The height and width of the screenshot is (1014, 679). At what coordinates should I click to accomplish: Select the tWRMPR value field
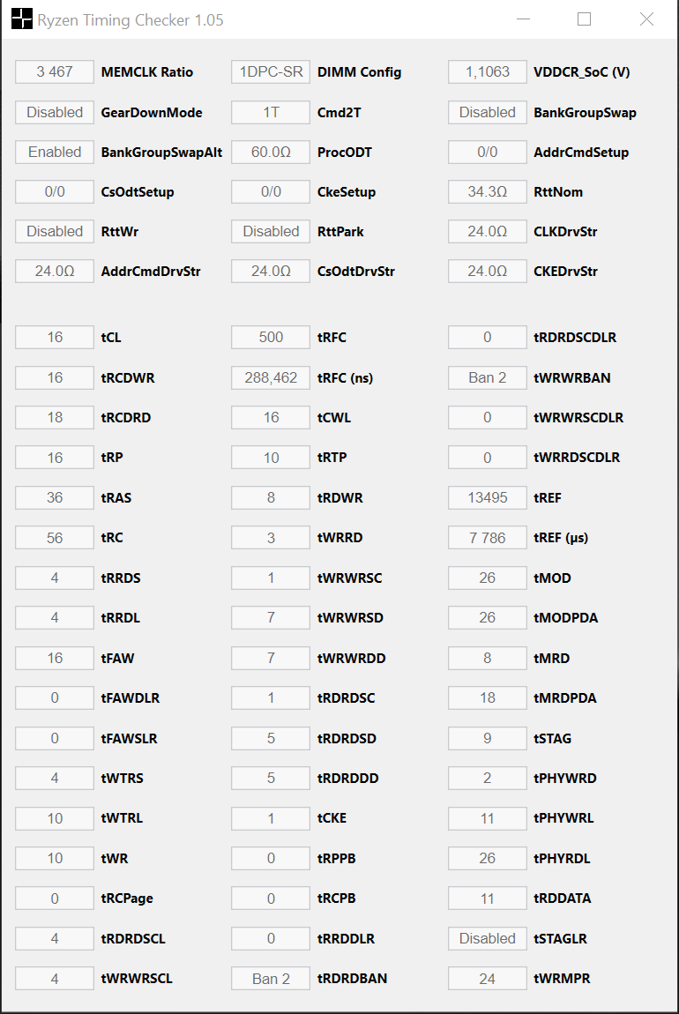pos(488,979)
